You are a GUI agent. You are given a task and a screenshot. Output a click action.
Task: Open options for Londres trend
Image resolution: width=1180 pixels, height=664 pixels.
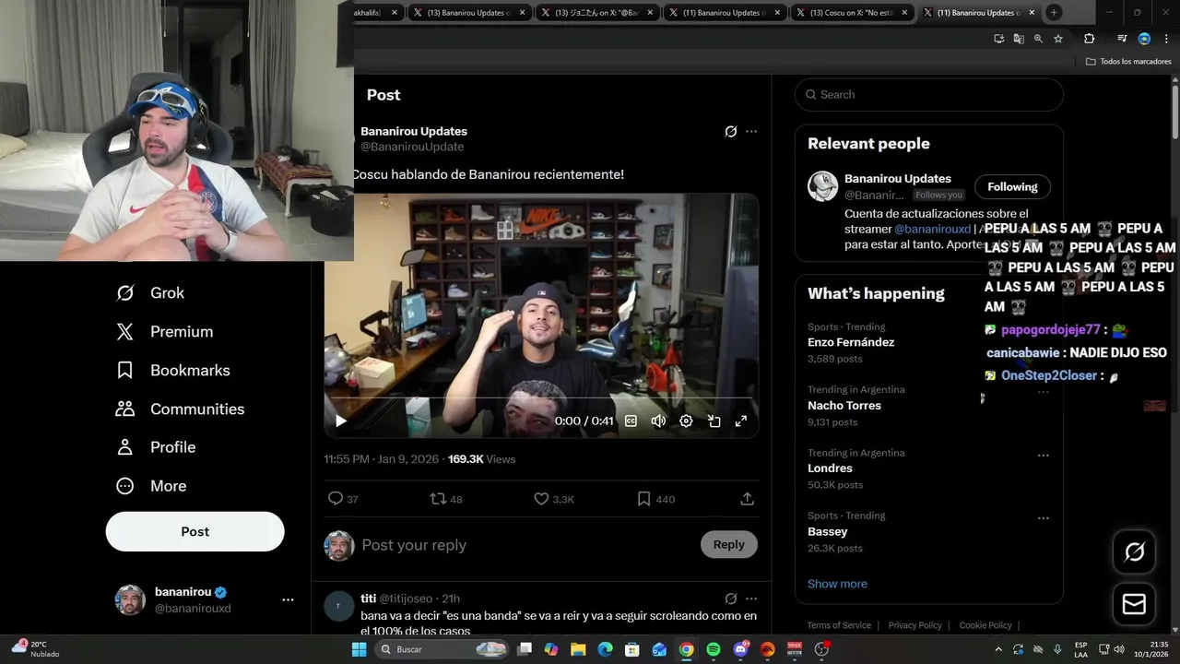tap(1044, 456)
